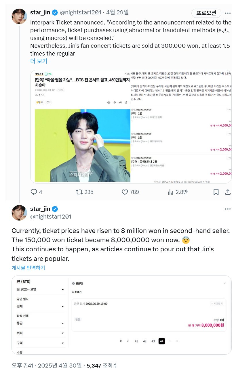Expand the post with 더 보기
The height and width of the screenshot is (373, 232).
39,61
